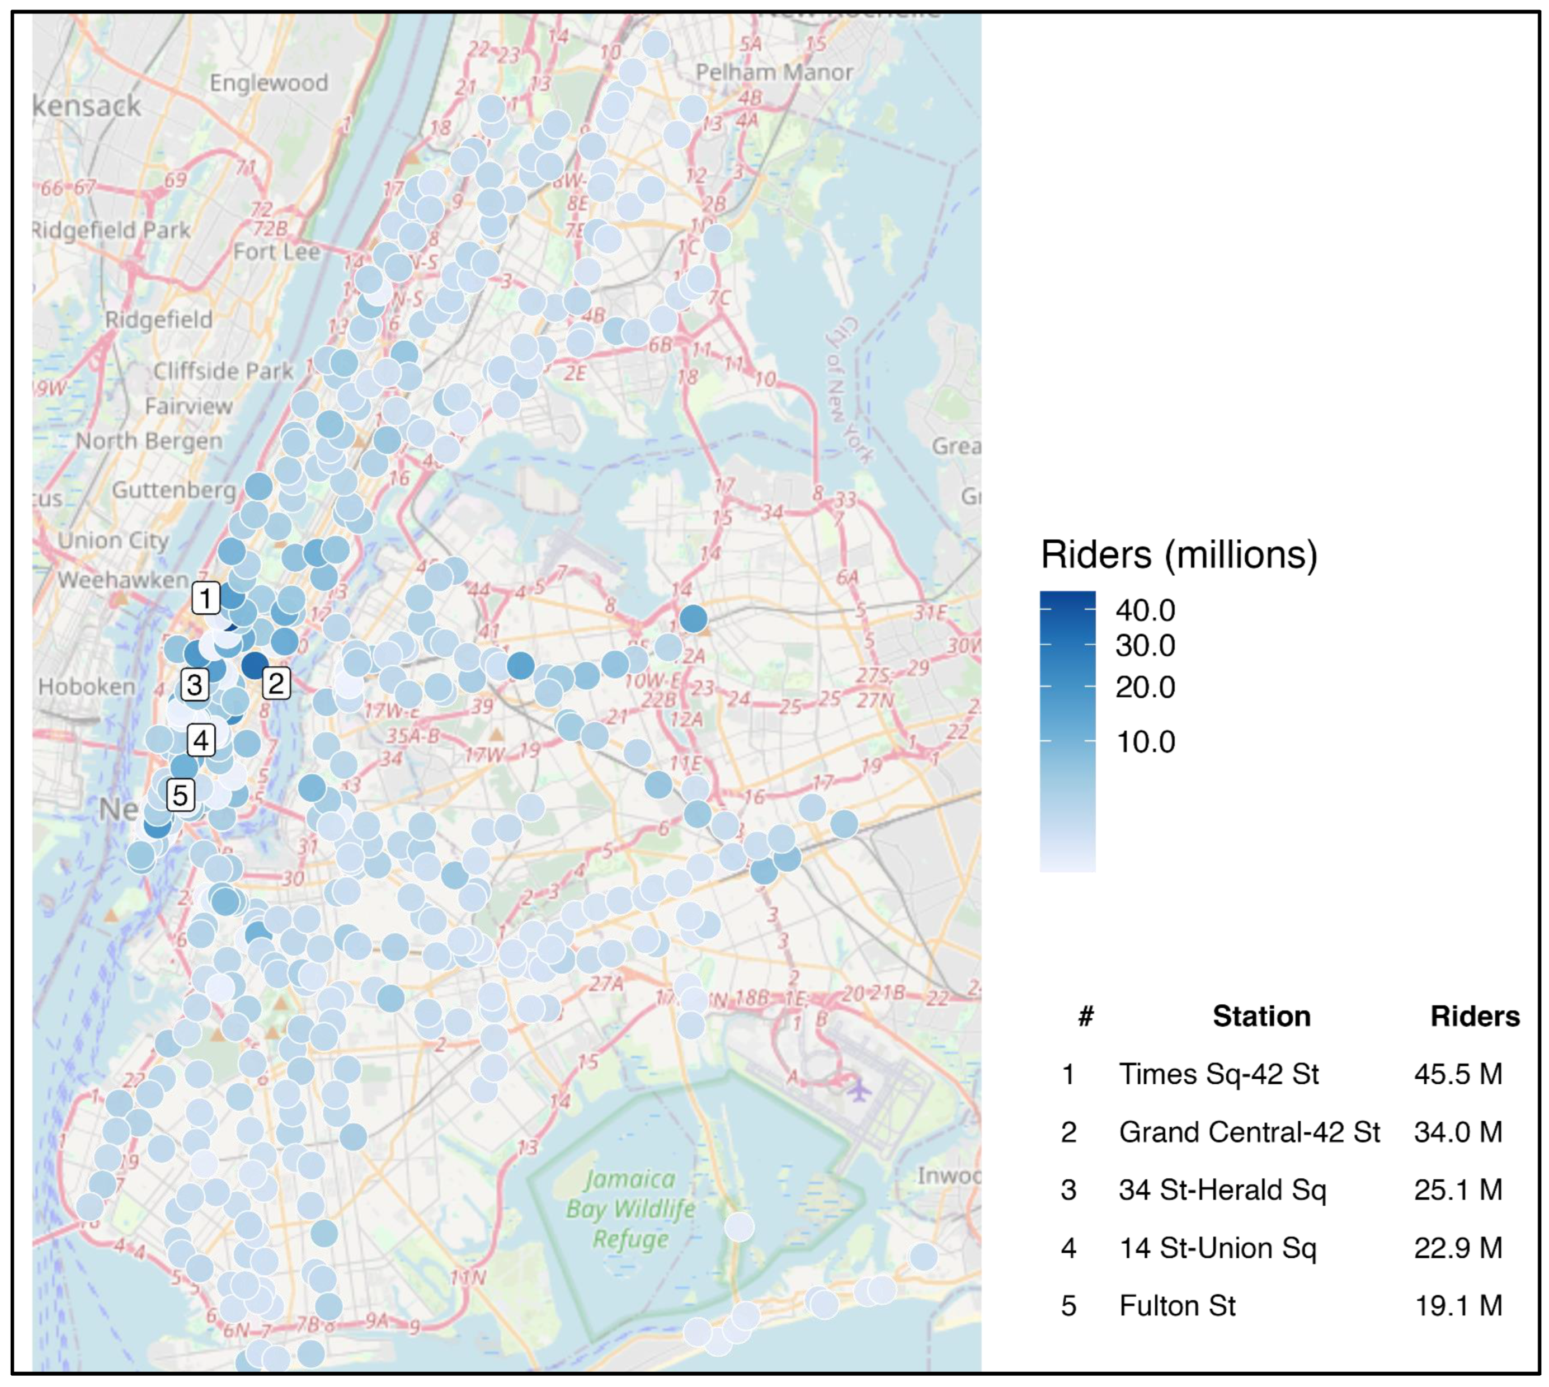This screenshot has height=1387, width=1549.
Task: Click the 10.0 legend tick label
Action: tap(1145, 741)
